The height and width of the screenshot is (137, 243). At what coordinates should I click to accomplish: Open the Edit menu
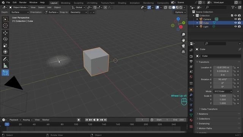(x=14, y=3)
